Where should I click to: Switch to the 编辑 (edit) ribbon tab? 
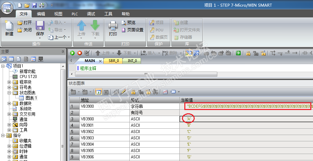41,14
